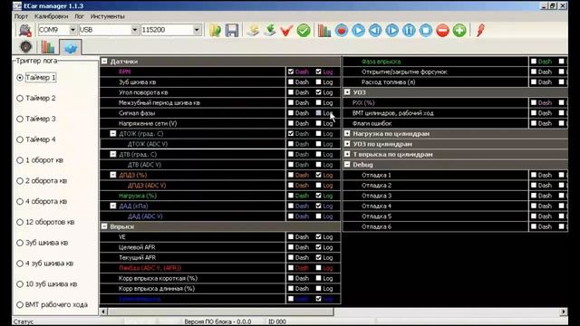The image size is (580, 326).
Task: Choose the 12 оборотов кв trigger
Action: [20, 222]
